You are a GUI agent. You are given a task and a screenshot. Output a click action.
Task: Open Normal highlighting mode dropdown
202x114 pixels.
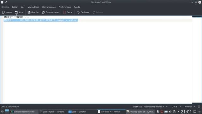pos(190,107)
